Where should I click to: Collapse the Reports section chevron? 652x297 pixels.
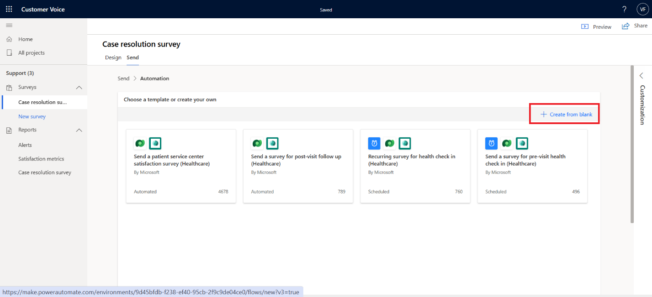click(79, 130)
